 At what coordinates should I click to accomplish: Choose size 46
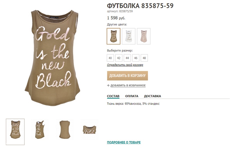pos(136,58)
